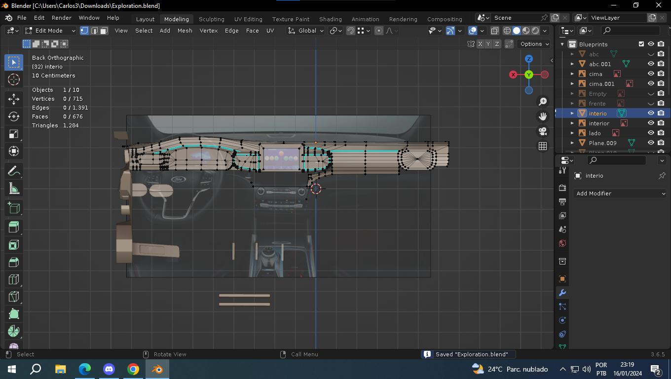
Task: Toggle visibility of lado object
Action: [x=651, y=133]
